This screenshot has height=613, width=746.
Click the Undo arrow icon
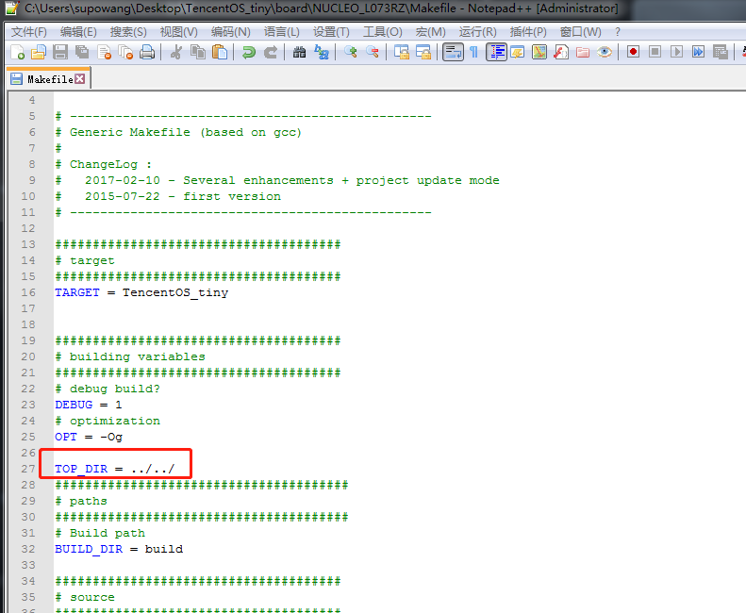tap(249, 53)
